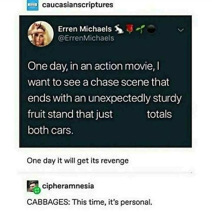Click the 'CABBAGES: This time, it's personal.' reply
Image resolution: width=212 pixels, height=212 pixels.
click(x=89, y=202)
